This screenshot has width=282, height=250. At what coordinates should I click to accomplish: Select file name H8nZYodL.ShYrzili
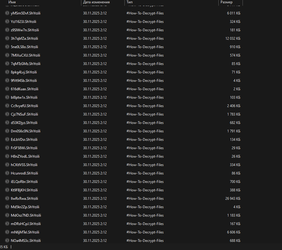[x=25, y=156]
